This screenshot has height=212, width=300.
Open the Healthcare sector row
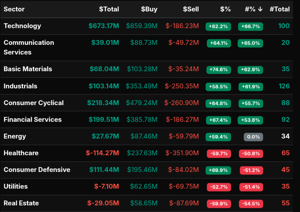point(21,153)
